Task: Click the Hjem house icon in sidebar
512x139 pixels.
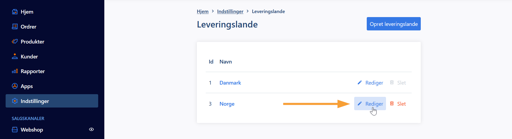Action: point(15,12)
